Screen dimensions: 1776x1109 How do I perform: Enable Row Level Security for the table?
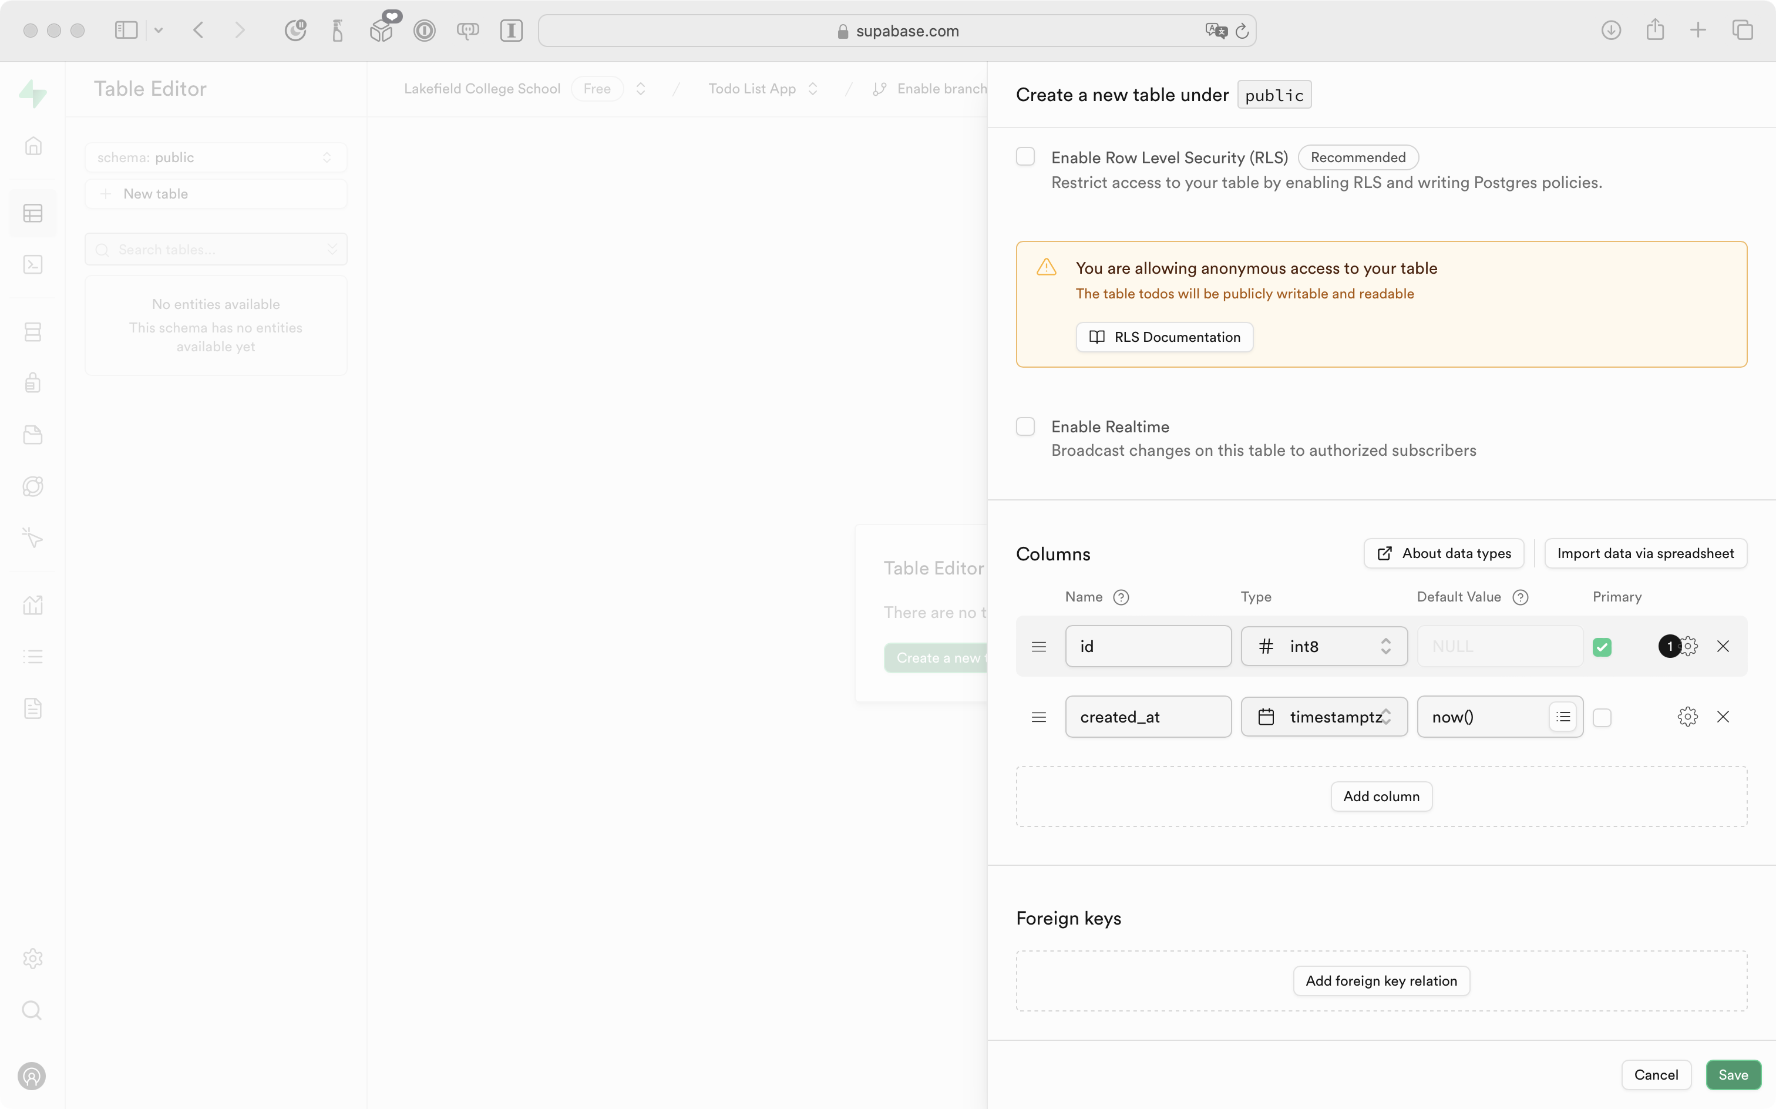pyautogui.click(x=1025, y=156)
